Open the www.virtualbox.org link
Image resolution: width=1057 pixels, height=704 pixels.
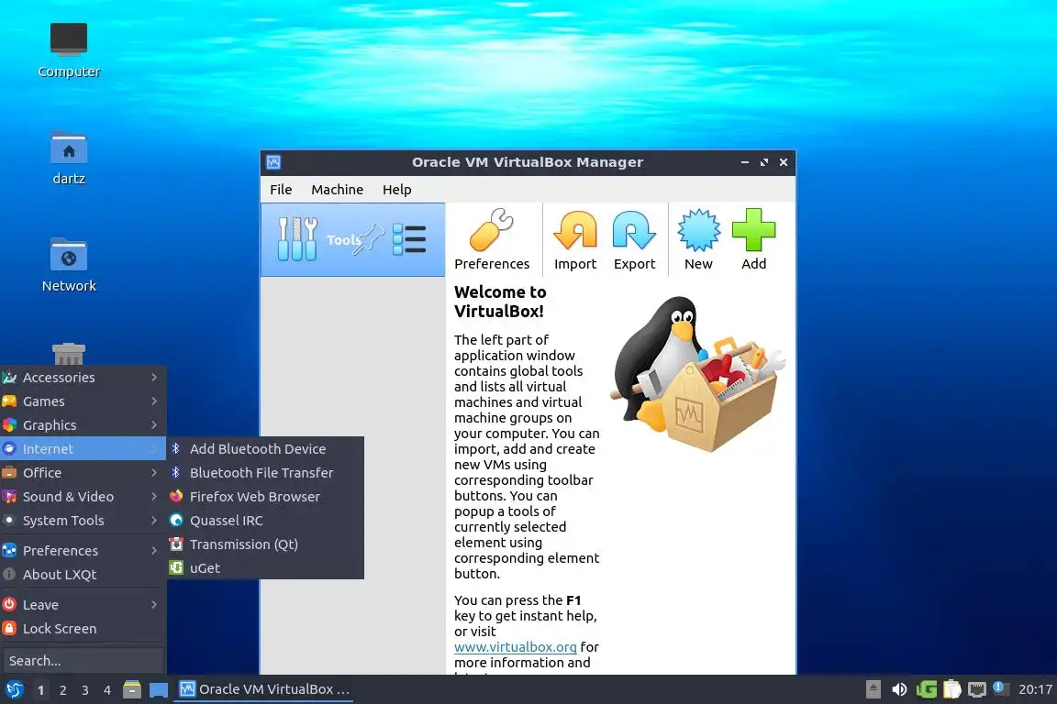[515, 647]
